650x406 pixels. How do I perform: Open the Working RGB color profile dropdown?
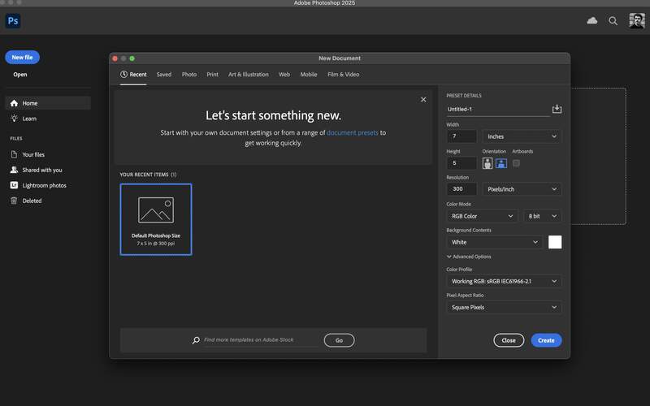pos(504,281)
